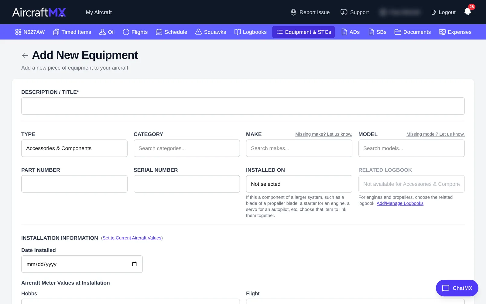Open Support from top bar

355,12
